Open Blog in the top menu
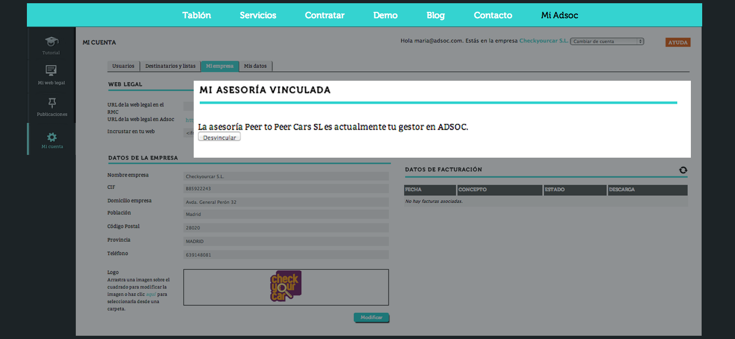The image size is (735, 339). [436, 15]
